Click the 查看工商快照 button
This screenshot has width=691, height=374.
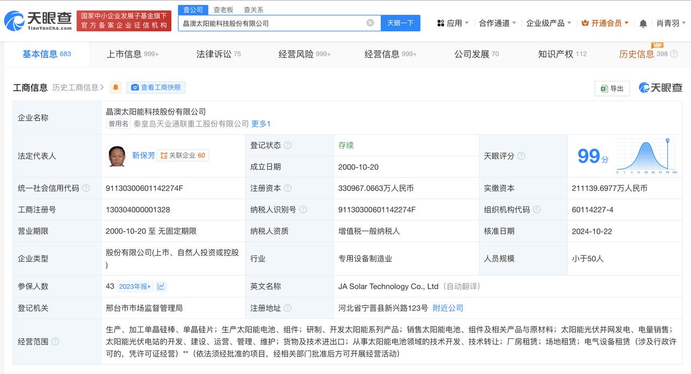(155, 87)
